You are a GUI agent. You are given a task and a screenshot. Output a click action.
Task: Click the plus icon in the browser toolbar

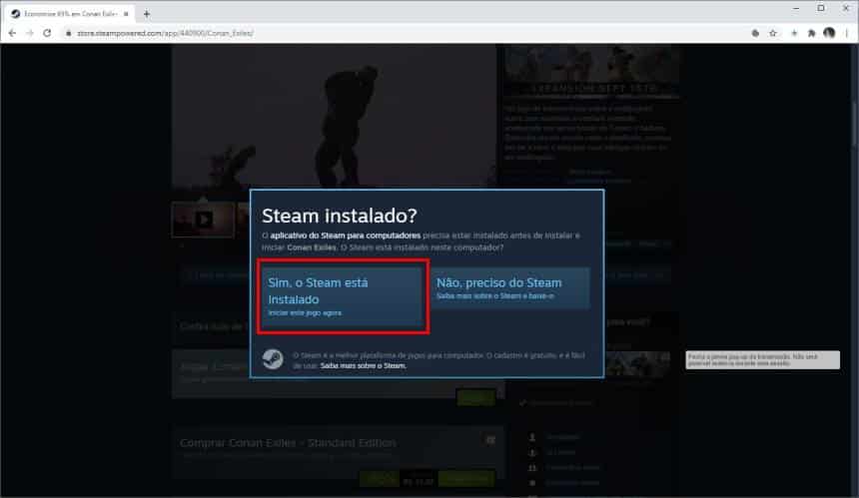[x=794, y=33]
